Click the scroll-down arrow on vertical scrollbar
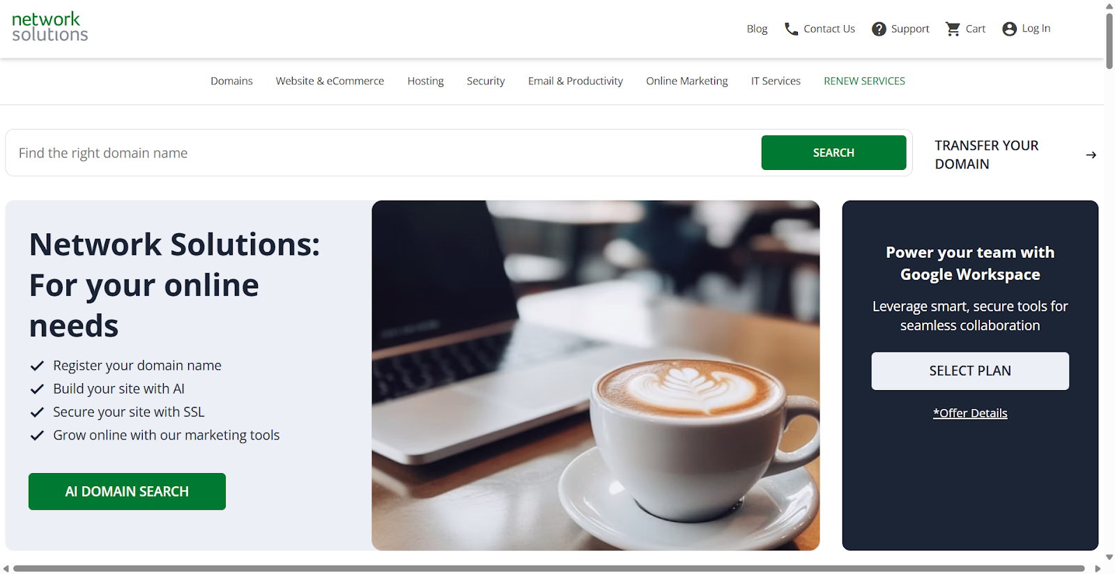The height and width of the screenshot is (574, 1115). pyautogui.click(x=1109, y=557)
